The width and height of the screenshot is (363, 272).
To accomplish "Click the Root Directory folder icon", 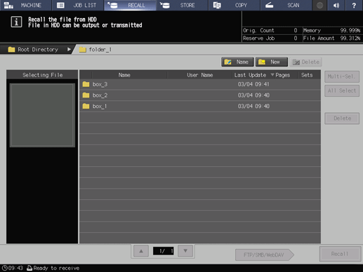I will 11,50.
